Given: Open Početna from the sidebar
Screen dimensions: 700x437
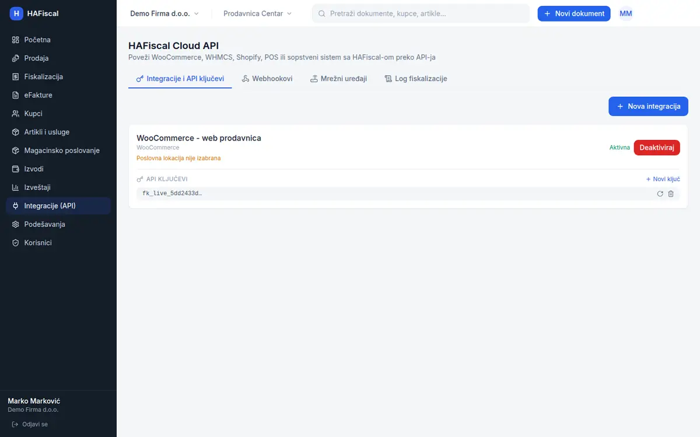Looking at the screenshot, I should [x=58, y=40].
